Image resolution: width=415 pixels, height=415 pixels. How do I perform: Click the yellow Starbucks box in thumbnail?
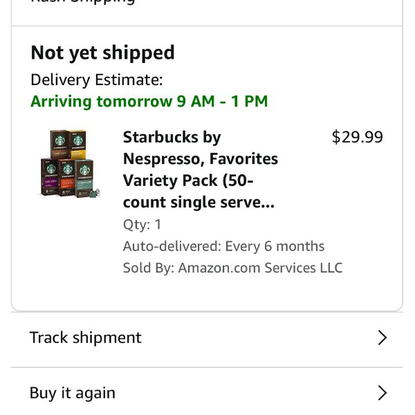point(77,145)
